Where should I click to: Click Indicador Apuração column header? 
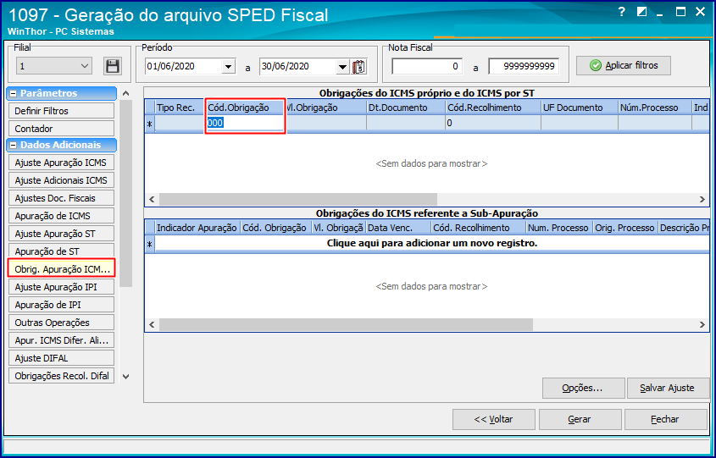click(197, 228)
